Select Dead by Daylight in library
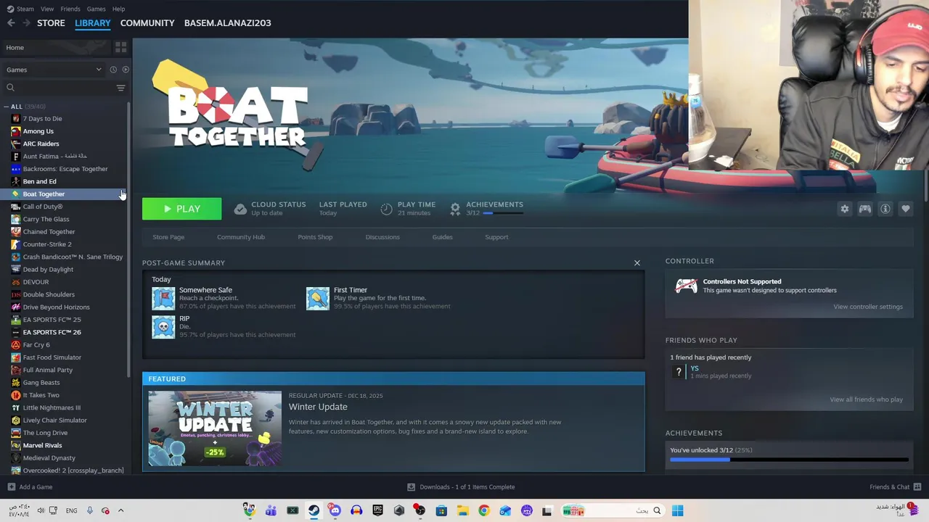Screen dimensions: 929x522 (x=48, y=270)
